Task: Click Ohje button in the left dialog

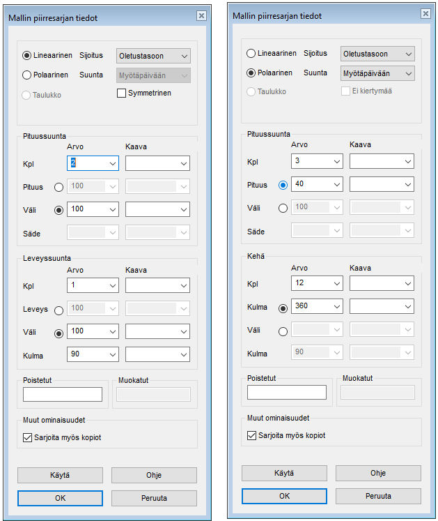Action: (154, 475)
